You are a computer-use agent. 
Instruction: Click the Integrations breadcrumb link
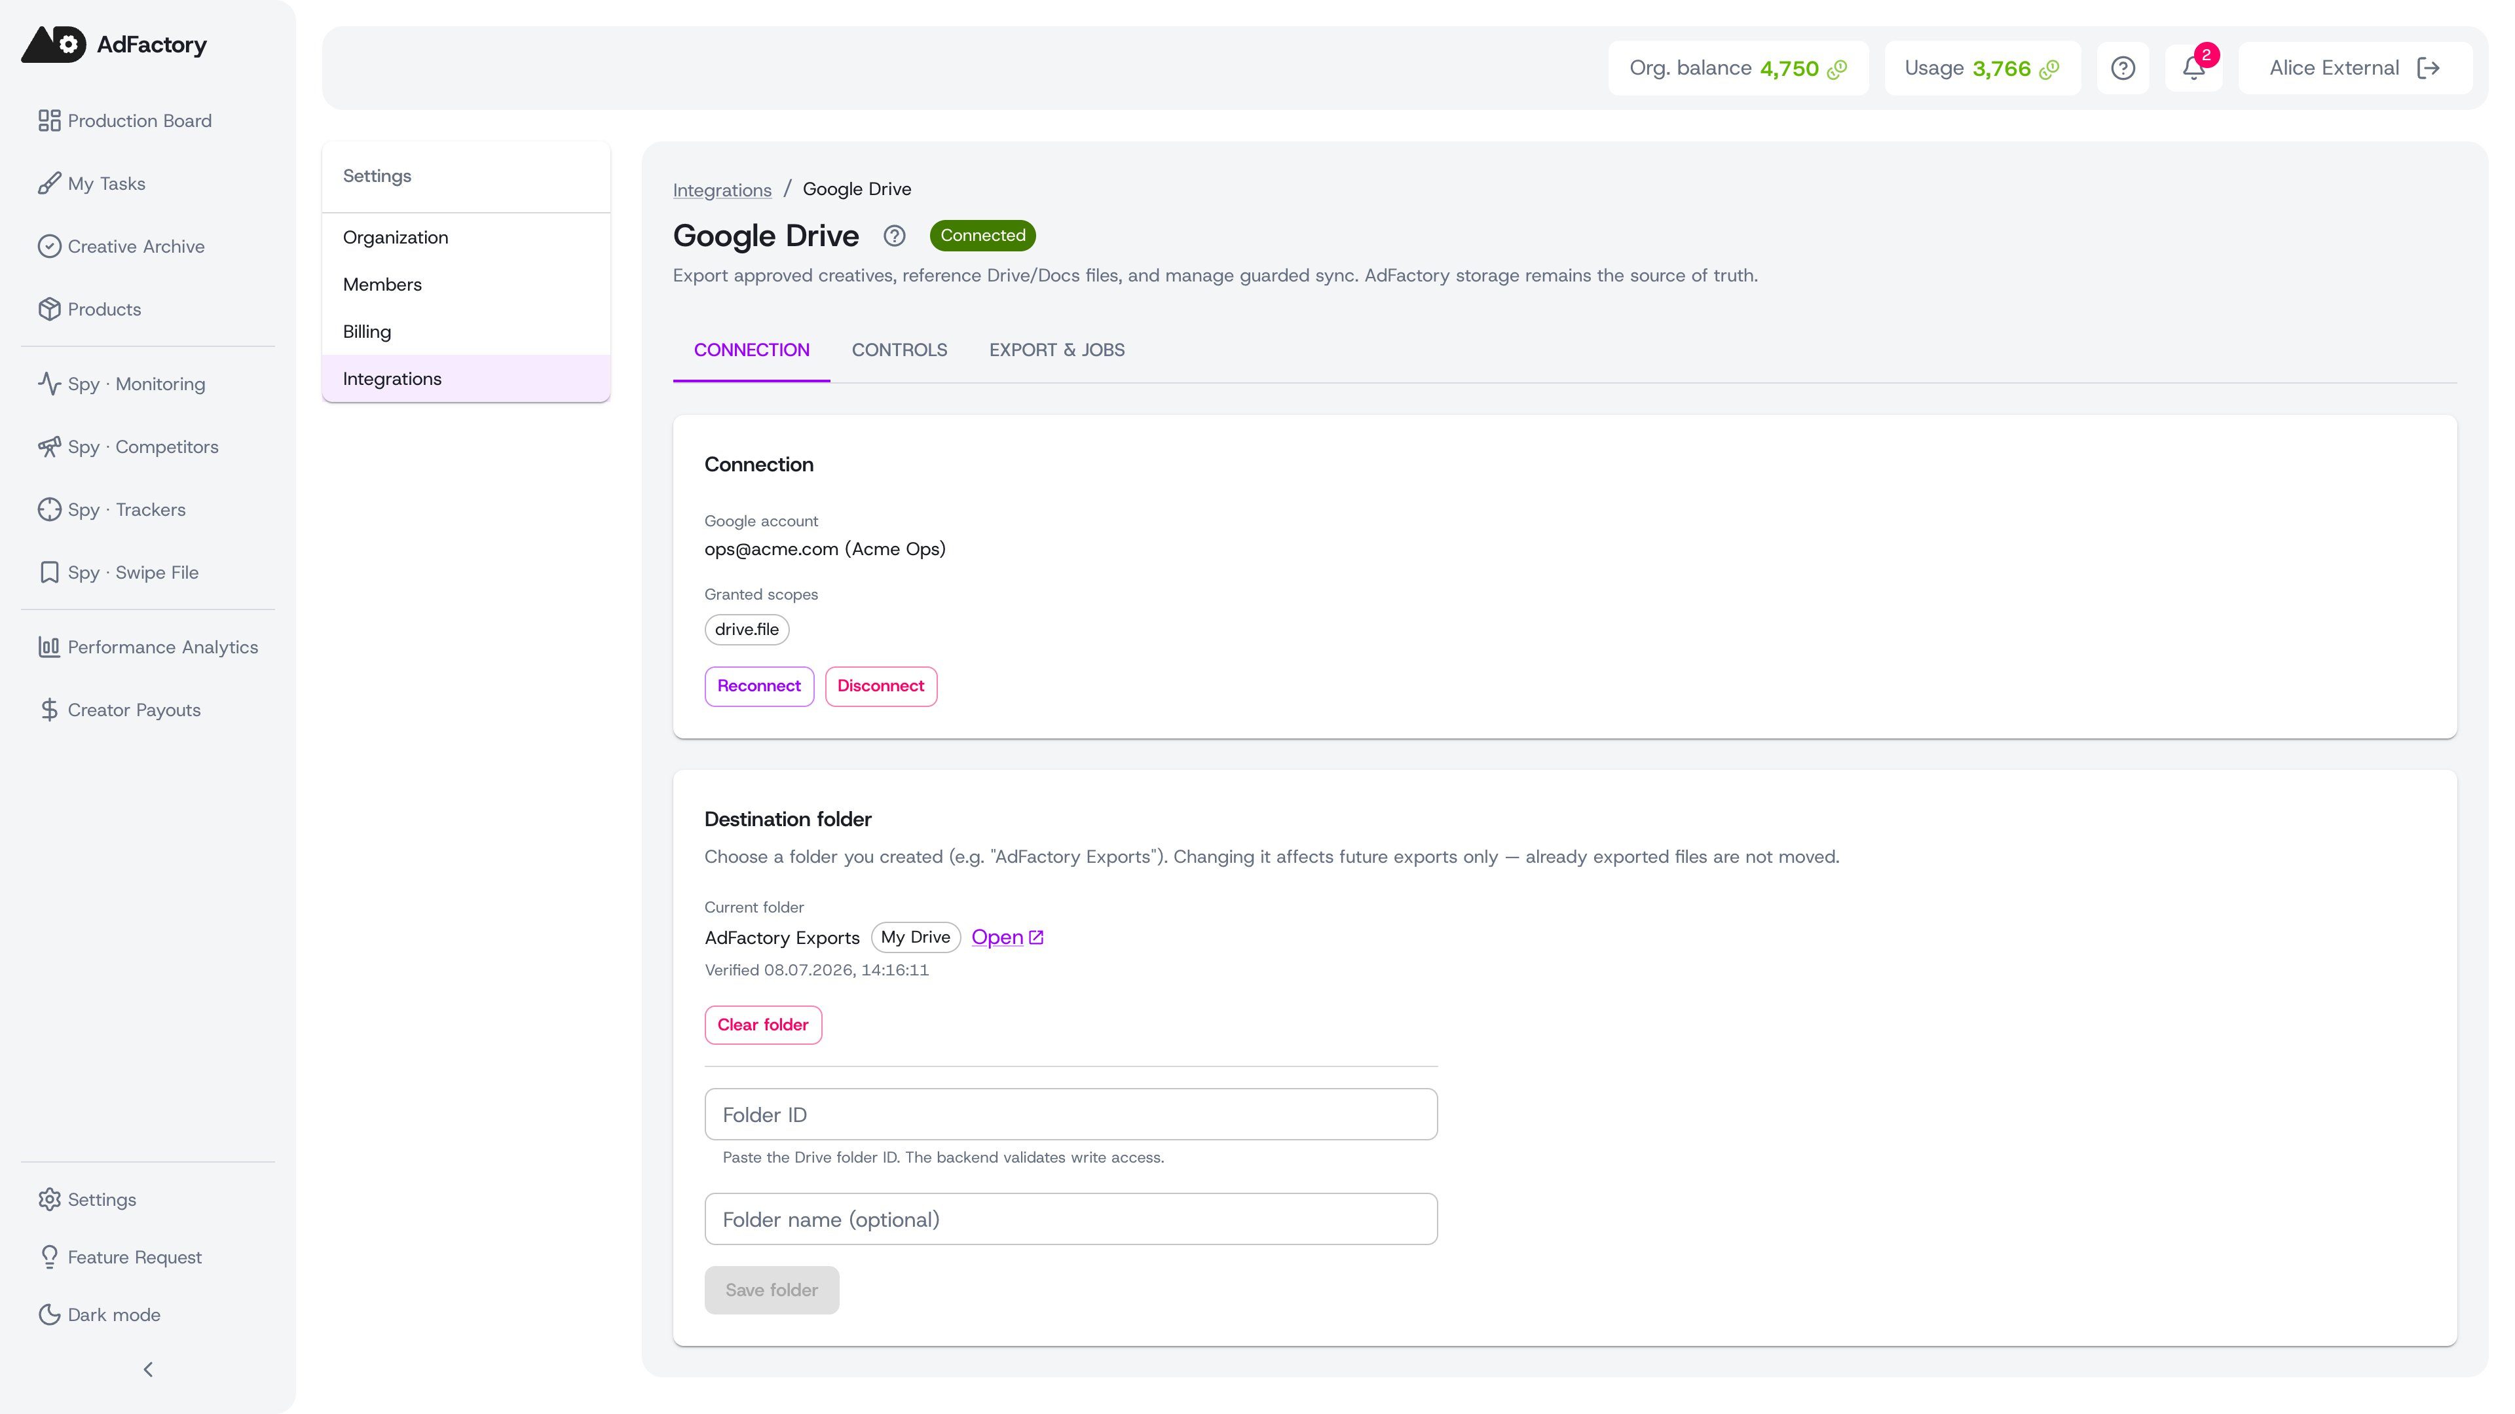pos(722,189)
